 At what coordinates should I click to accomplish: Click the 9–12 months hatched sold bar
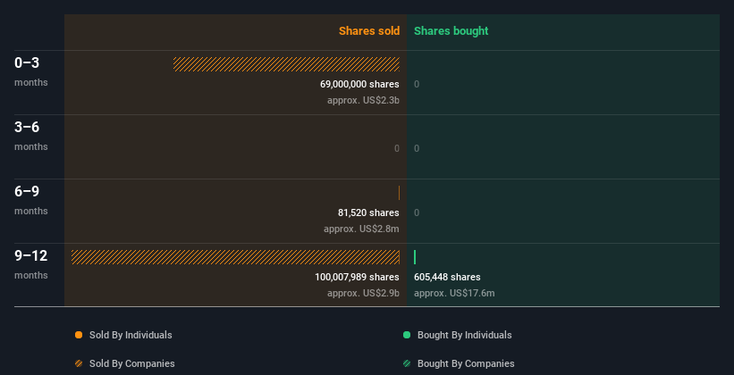[x=235, y=257]
